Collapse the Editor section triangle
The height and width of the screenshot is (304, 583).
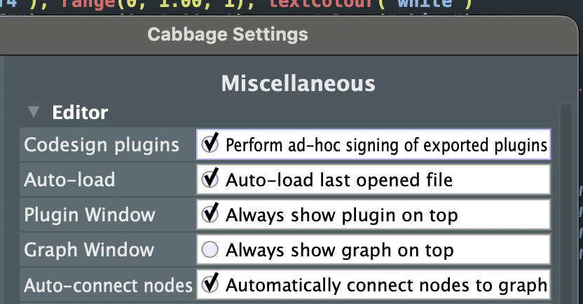click(32, 112)
